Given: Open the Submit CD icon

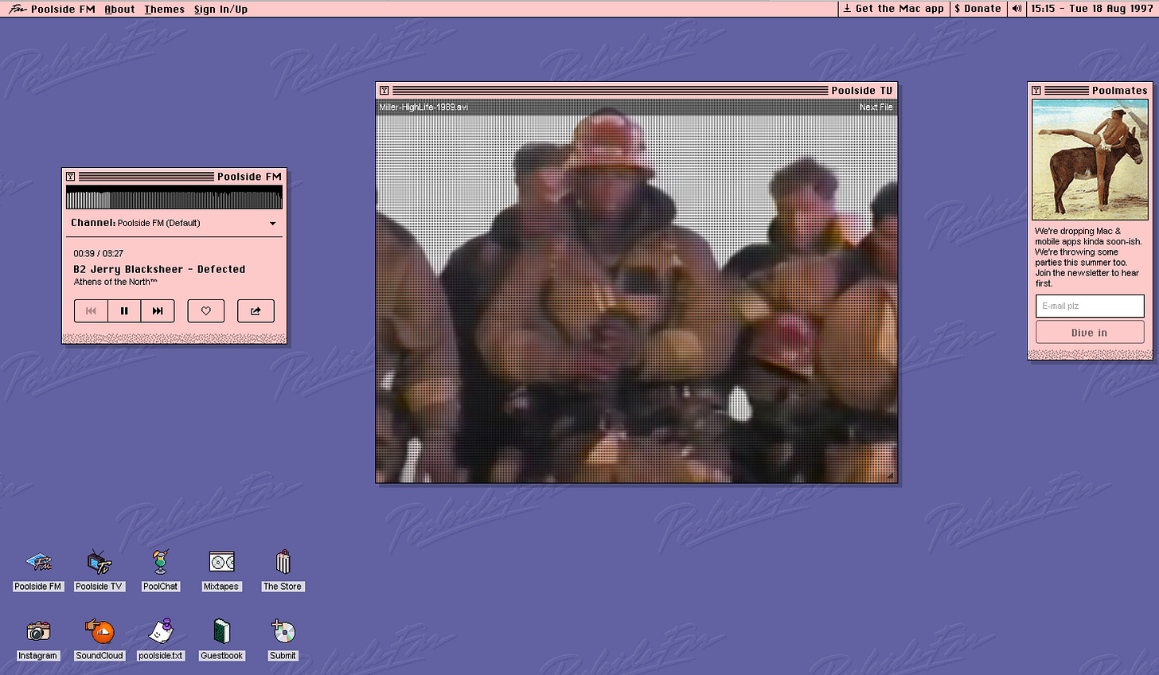Looking at the screenshot, I should [283, 632].
